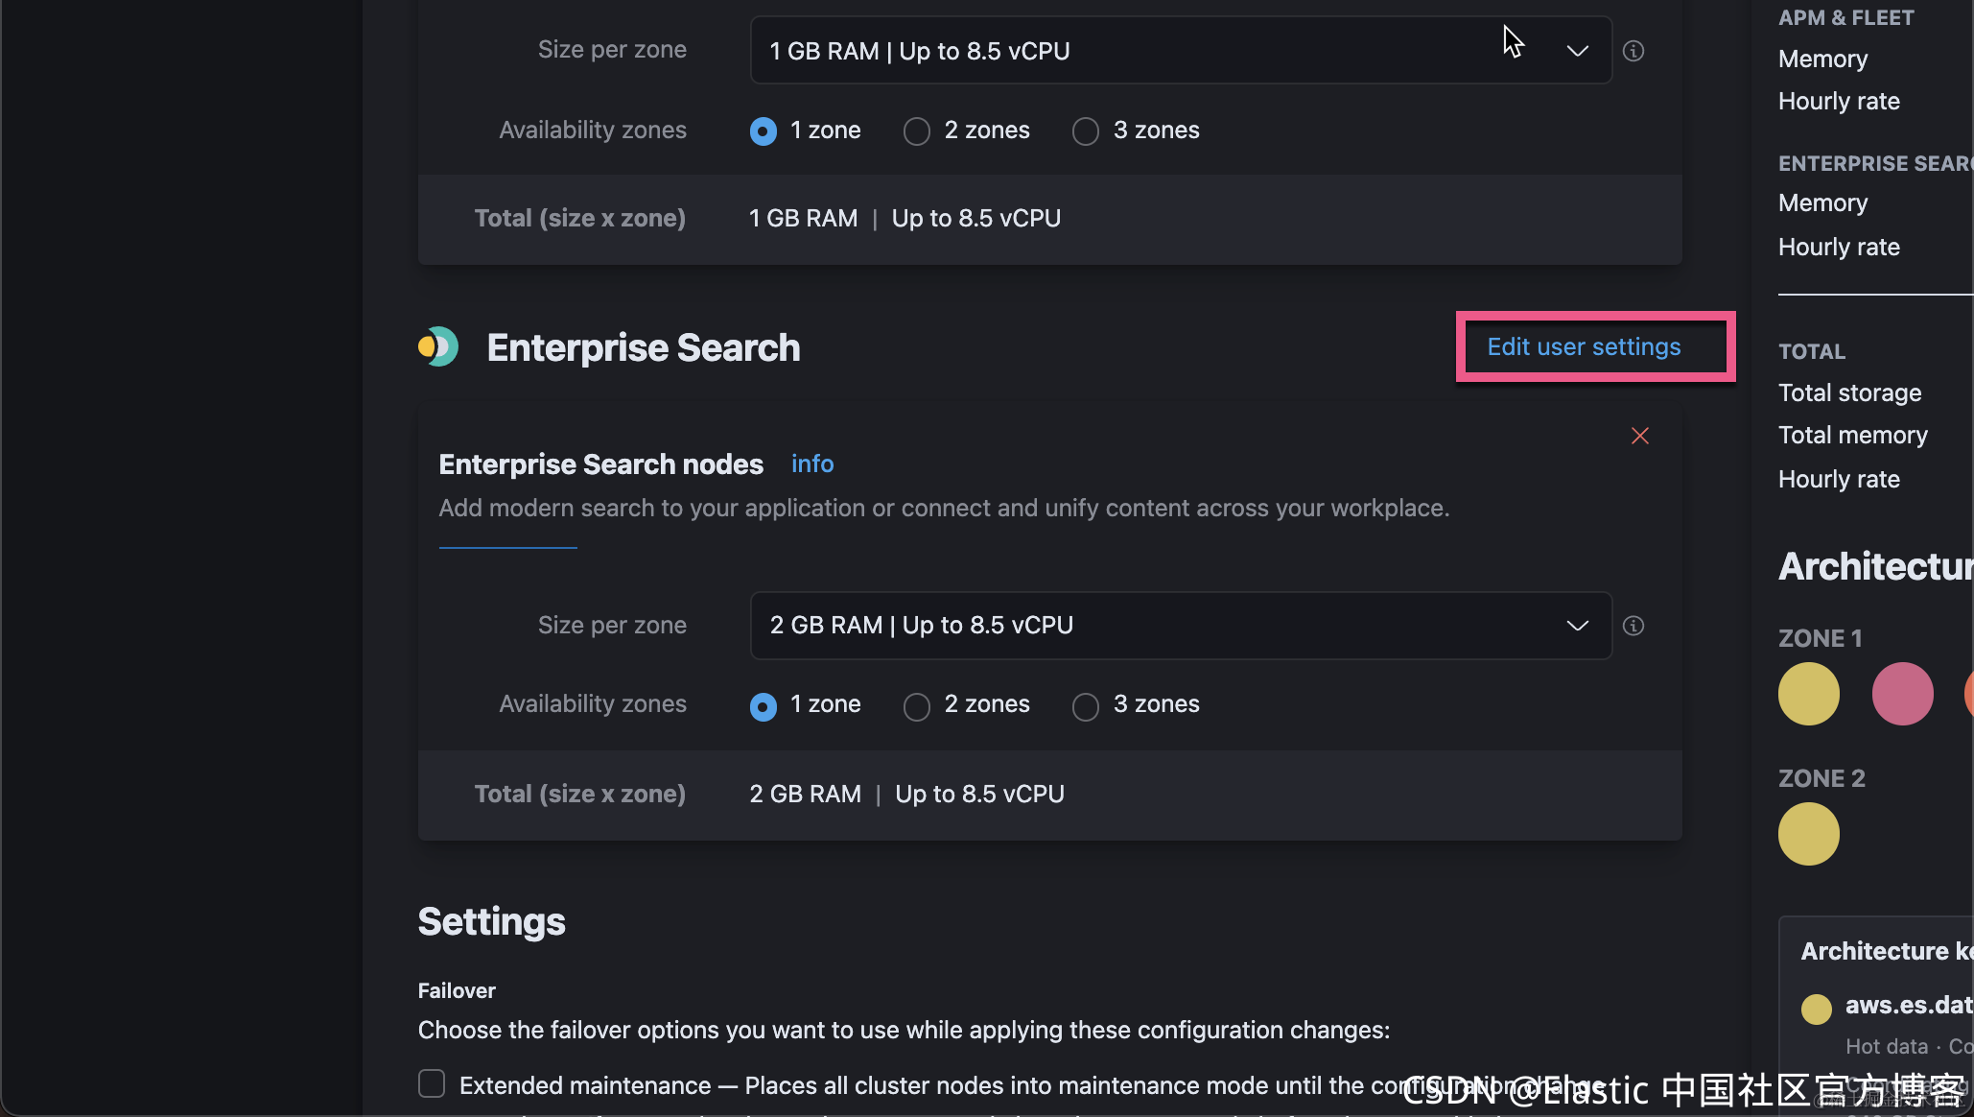This screenshot has height=1117, width=1974.
Task: Select 2 zones for the upper instance
Action: point(917,131)
